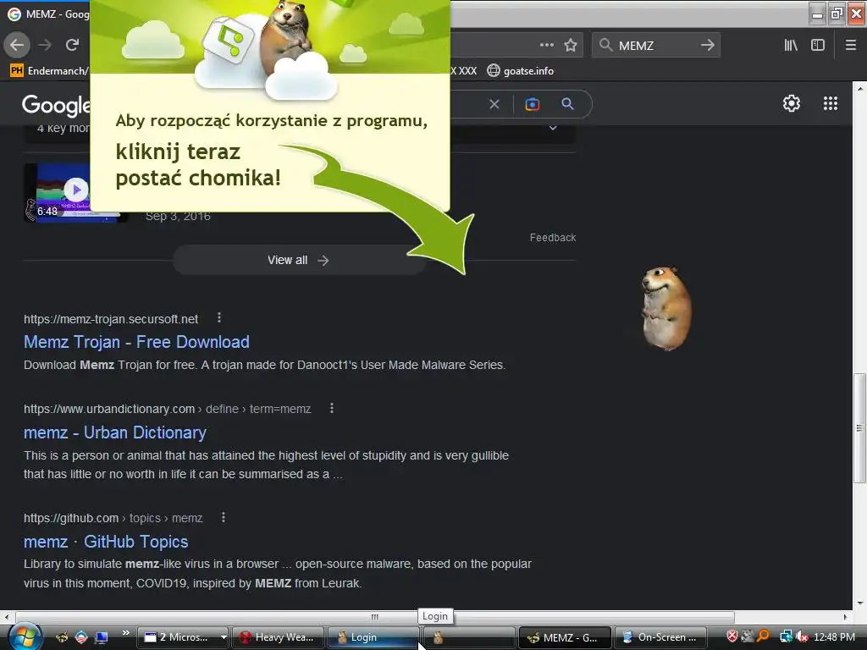Screen dimensions: 867x650
Task: Switch to MEMZ - Google taskbar window
Action: coord(565,637)
